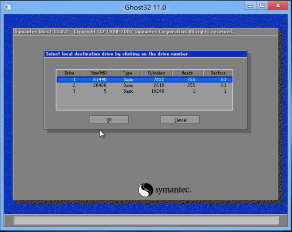
Task: Click the sectors value 63 in drive 2 row
Action: click(224, 86)
